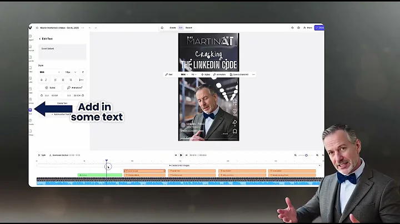Viewport: 400px width, 224px height.
Task: Click Animation in the floating toolbar
Action: [x=219, y=75]
